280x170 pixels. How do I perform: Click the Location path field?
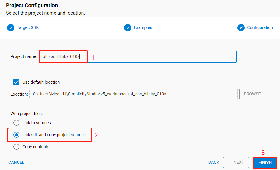pyautogui.click(x=133, y=94)
